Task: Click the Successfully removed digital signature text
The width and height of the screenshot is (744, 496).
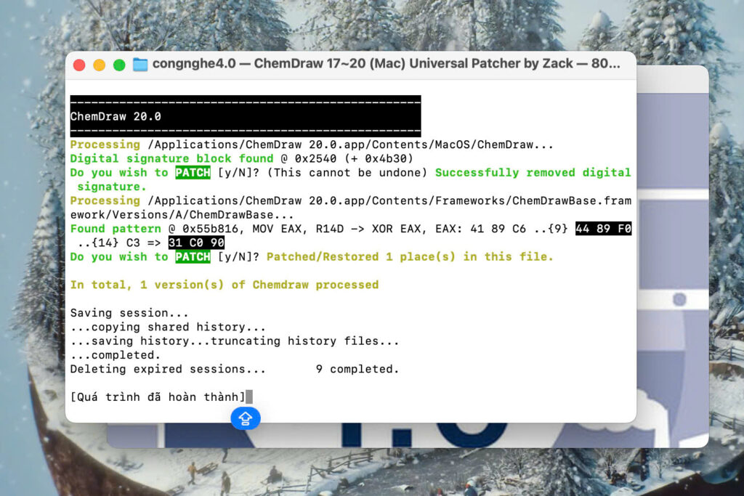Action: [532, 173]
